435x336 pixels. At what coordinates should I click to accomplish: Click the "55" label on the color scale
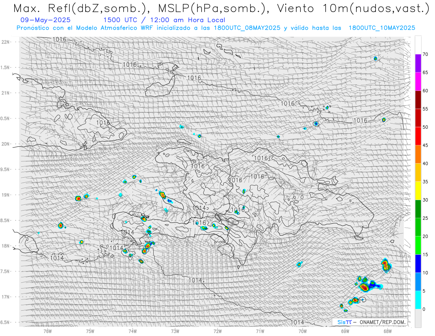tap(425, 109)
